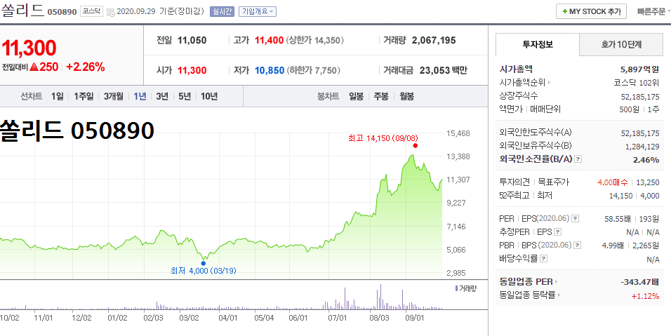Select the 1주일 line chart period
The height and width of the screenshot is (336, 671).
[84, 96]
